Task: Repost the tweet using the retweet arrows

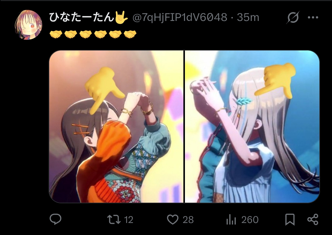Action: tap(114, 220)
